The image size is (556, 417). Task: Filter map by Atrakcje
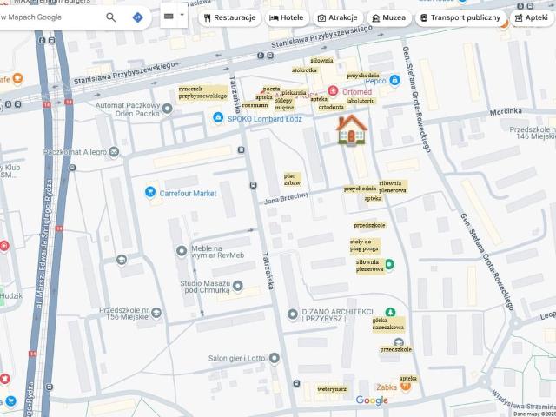point(338,17)
